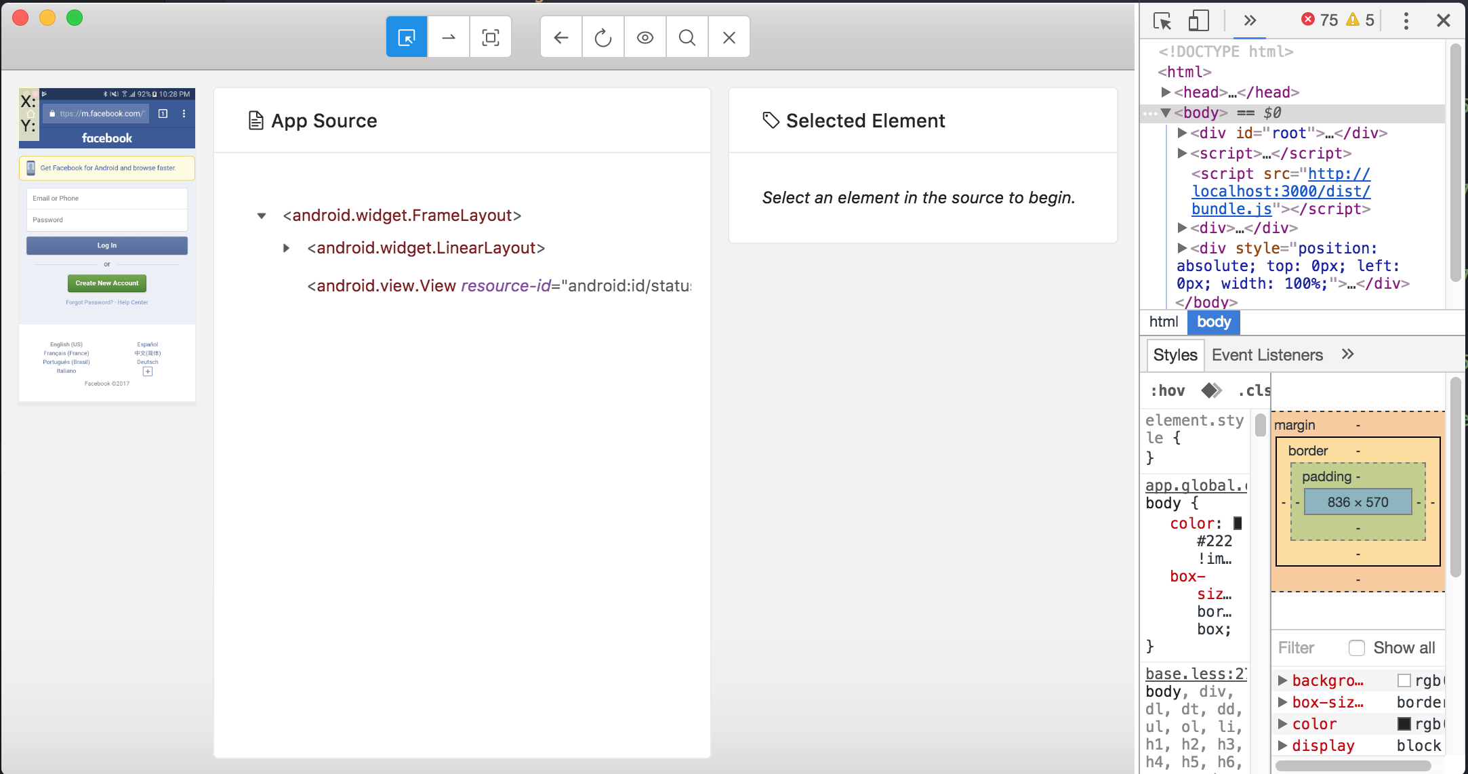Select android.view.View status node

pyautogui.click(x=499, y=286)
